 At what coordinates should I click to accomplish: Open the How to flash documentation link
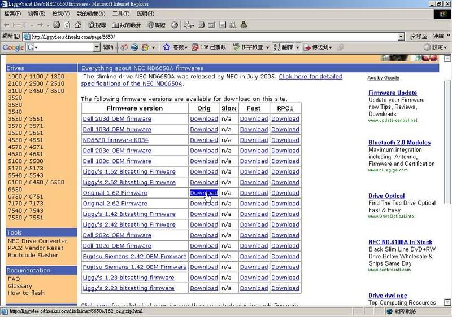tap(26, 293)
